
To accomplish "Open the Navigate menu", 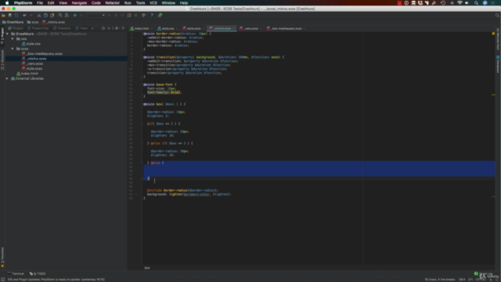I will (79, 3).
